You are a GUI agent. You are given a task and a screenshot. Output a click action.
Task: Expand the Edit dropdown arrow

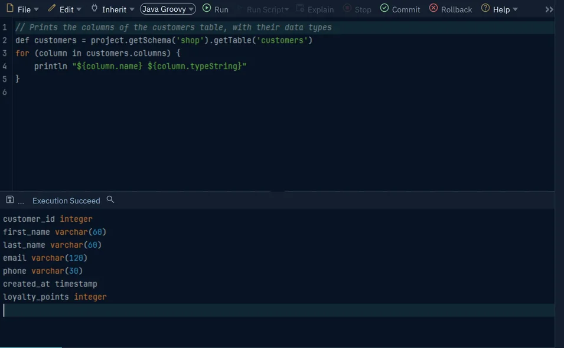[79, 9]
